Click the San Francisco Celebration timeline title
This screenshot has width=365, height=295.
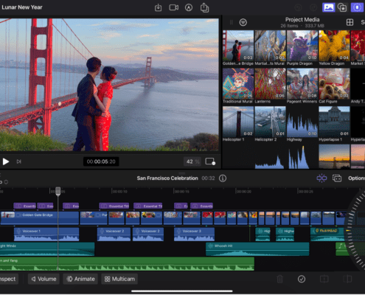(167, 178)
